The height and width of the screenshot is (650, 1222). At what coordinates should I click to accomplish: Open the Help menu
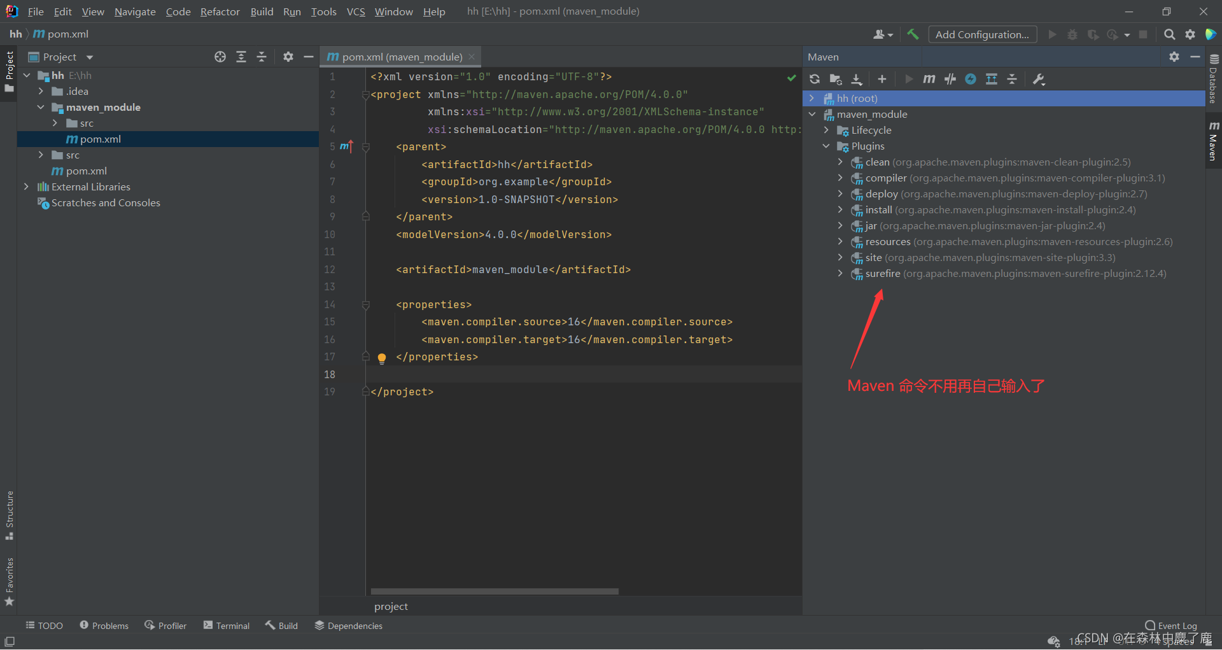[434, 11]
